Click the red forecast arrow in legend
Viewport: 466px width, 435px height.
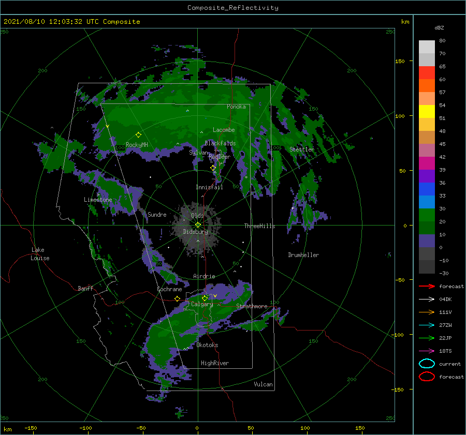click(x=427, y=286)
